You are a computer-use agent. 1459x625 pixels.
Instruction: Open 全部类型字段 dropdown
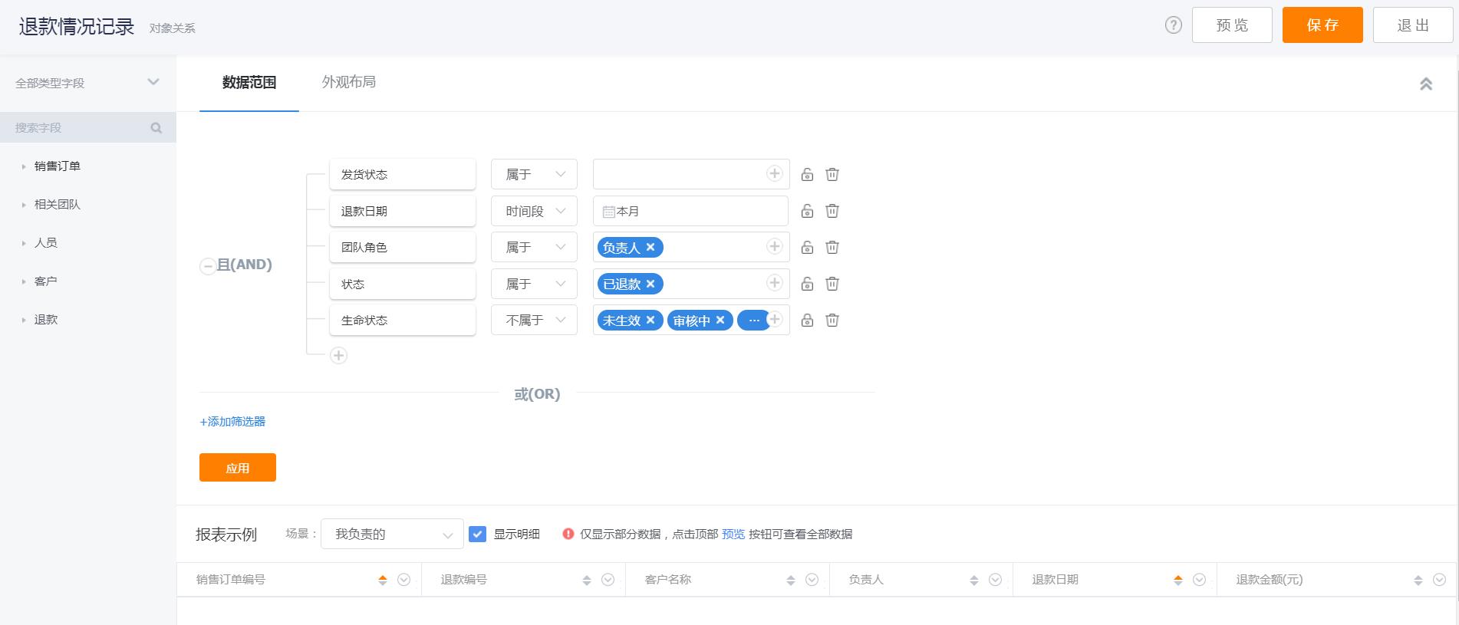tap(87, 83)
